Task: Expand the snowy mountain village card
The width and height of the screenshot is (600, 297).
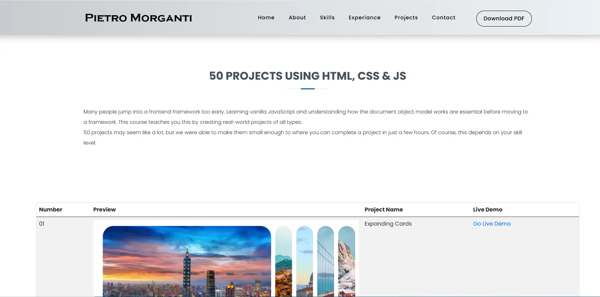Action: (x=347, y=261)
